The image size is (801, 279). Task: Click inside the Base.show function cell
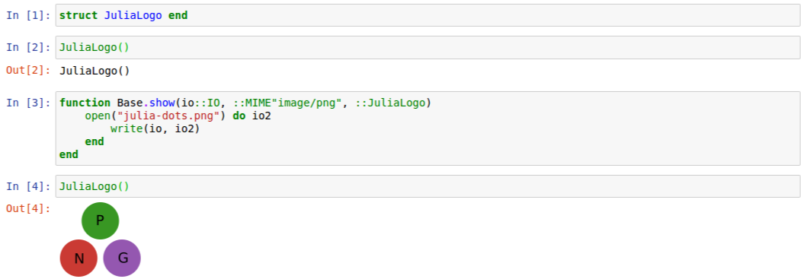(x=428, y=128)
